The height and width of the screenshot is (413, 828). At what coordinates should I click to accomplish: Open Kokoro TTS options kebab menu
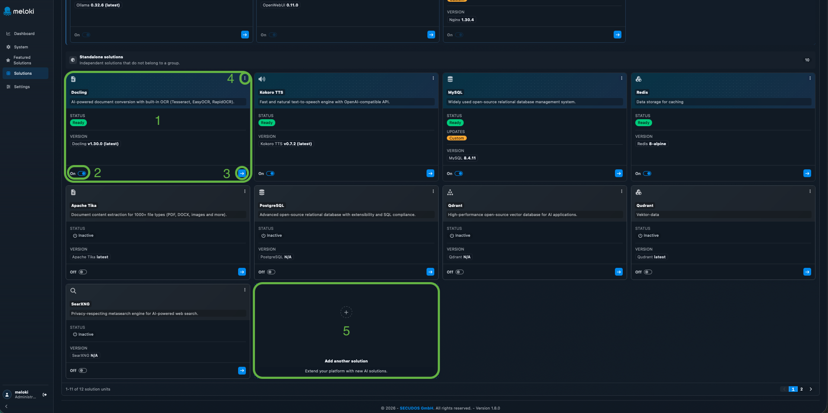(433, 78)
